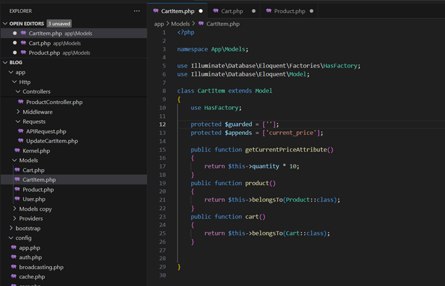Open auth.php in the config folder
Viewport: 445px width, 286px height.
coord(30,257)
